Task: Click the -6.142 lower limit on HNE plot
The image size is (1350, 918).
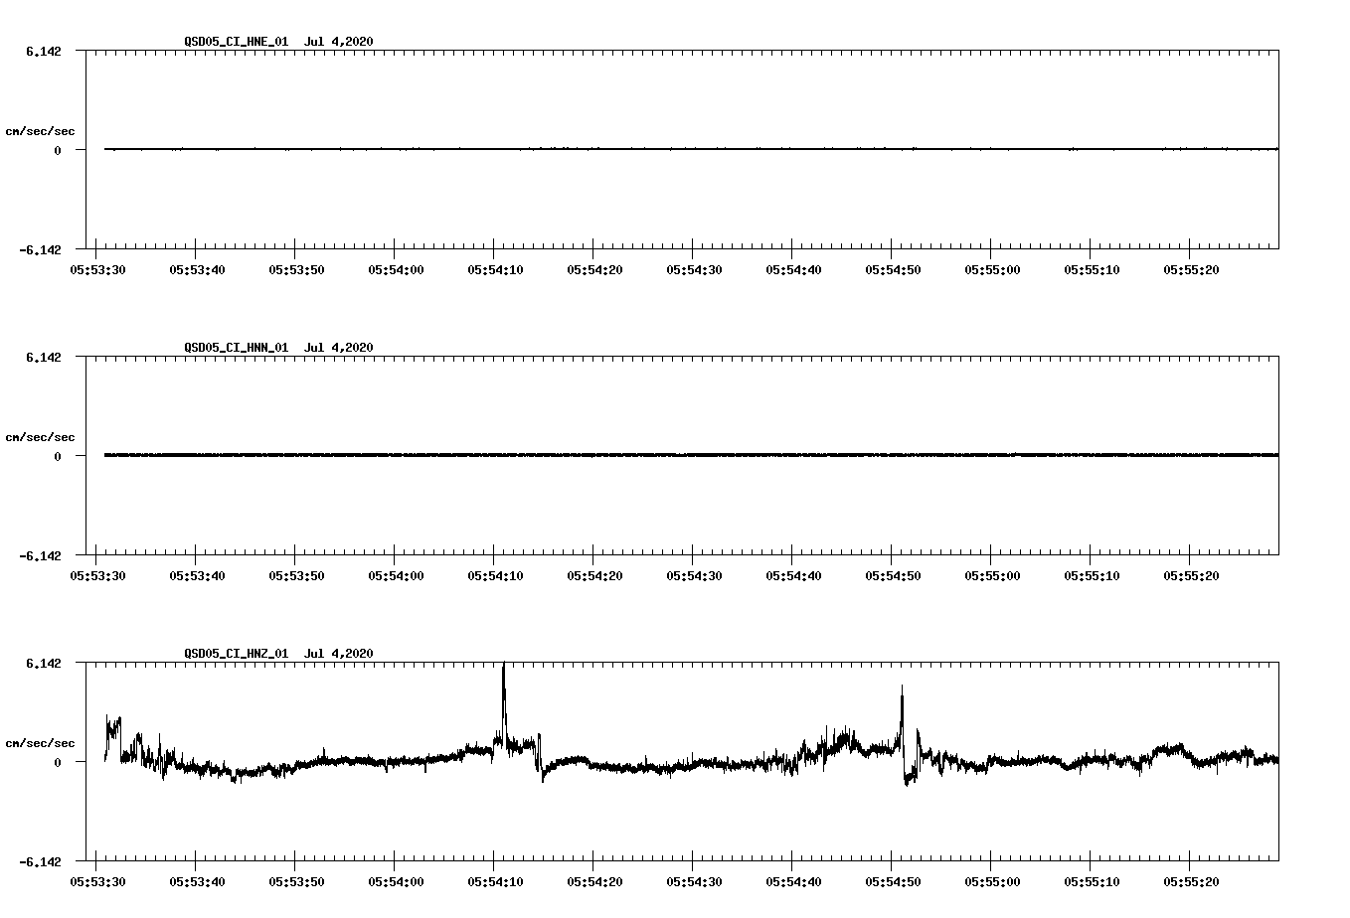Action: [x=40, y=249]
